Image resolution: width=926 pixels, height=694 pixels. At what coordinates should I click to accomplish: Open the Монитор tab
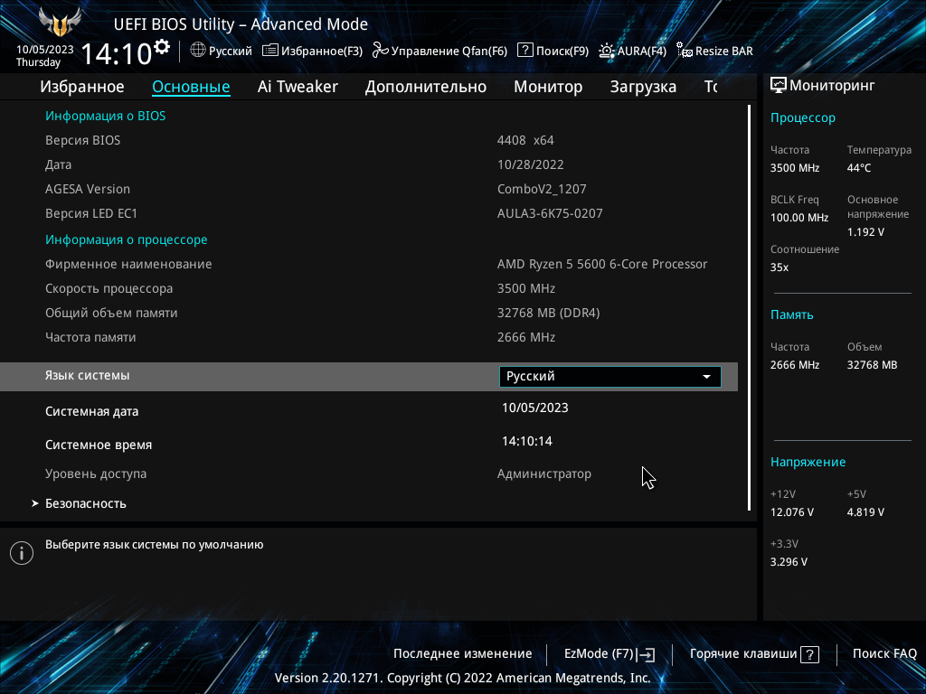click(548, 87)
